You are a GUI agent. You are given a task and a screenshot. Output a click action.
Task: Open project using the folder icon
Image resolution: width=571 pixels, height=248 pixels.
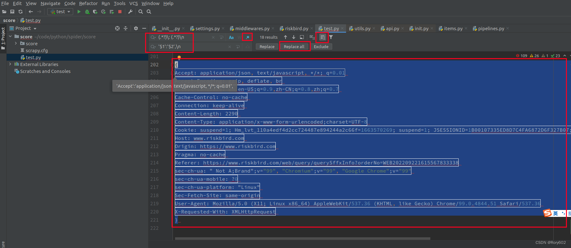pyautogui.click(x=4, y=12)
